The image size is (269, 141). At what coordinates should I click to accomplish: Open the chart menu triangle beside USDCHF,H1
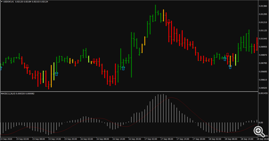tap(2, 2)
